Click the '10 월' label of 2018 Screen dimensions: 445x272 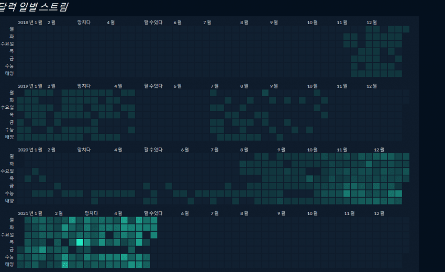(312, 22)
